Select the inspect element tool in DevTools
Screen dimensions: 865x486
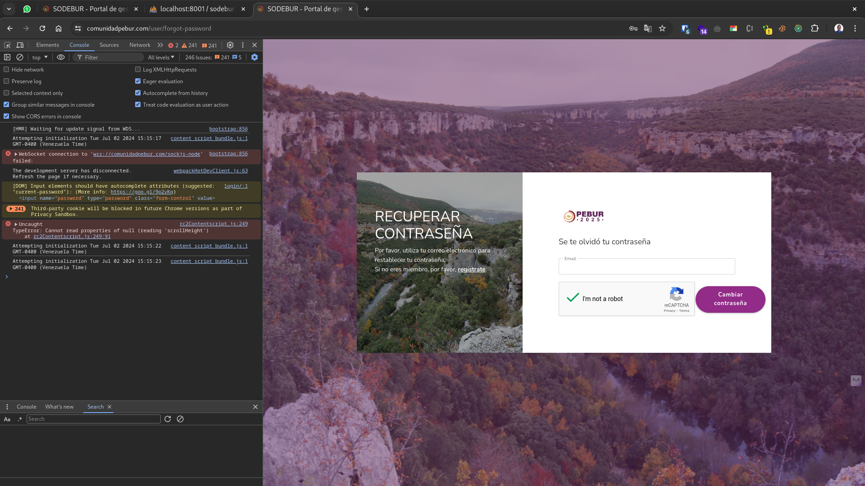click(7, 45)
